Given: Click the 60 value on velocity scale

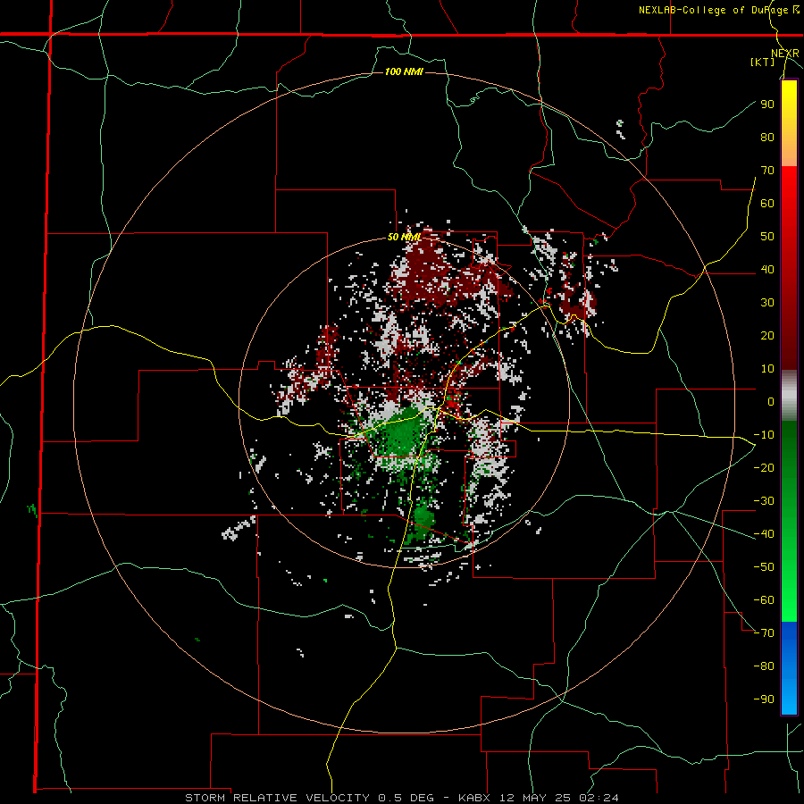Looking at the screenshot, I should (x=767, y=203).
